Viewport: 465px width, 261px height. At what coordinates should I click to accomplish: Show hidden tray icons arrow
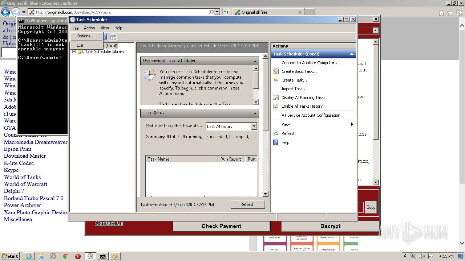click(x=405, y=256)
